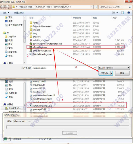Click the Cancel button in PatcheDrawings dialog

coord(70,133)
